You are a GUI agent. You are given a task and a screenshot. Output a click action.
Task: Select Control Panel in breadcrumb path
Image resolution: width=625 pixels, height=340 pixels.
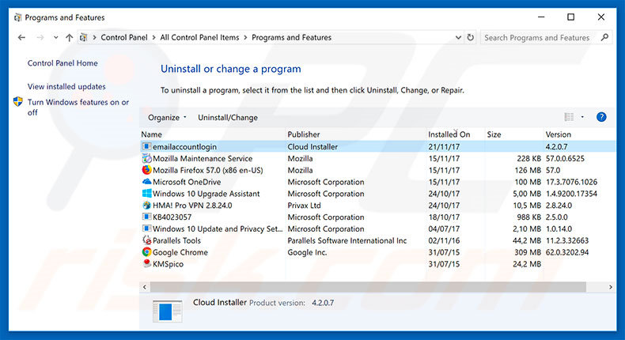pyautogui.click(x=124, y=37)
